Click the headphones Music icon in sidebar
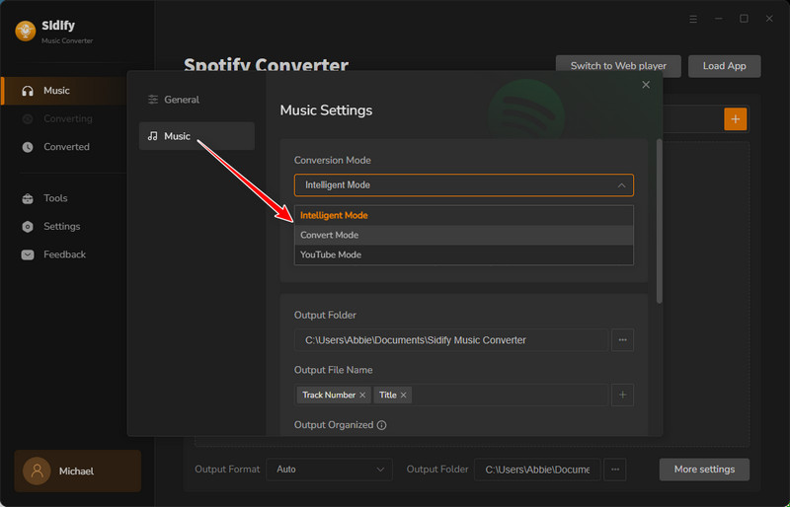The height and width of the screenshot is (507, 790). click(x=28, y=91)
